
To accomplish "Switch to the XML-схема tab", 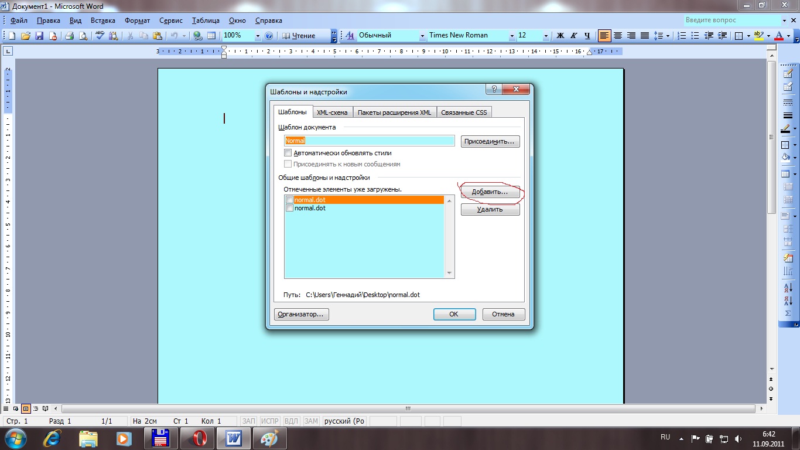I will [x=332, y=112].
